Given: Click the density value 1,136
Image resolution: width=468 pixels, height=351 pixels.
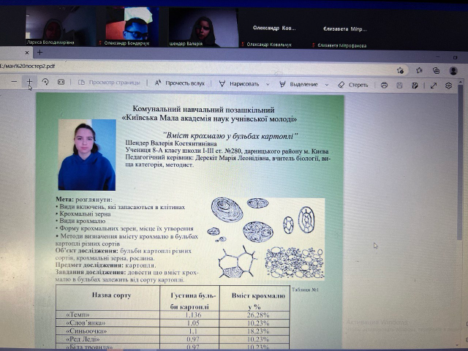Looking at the screenshot, I should click(193, 315).
